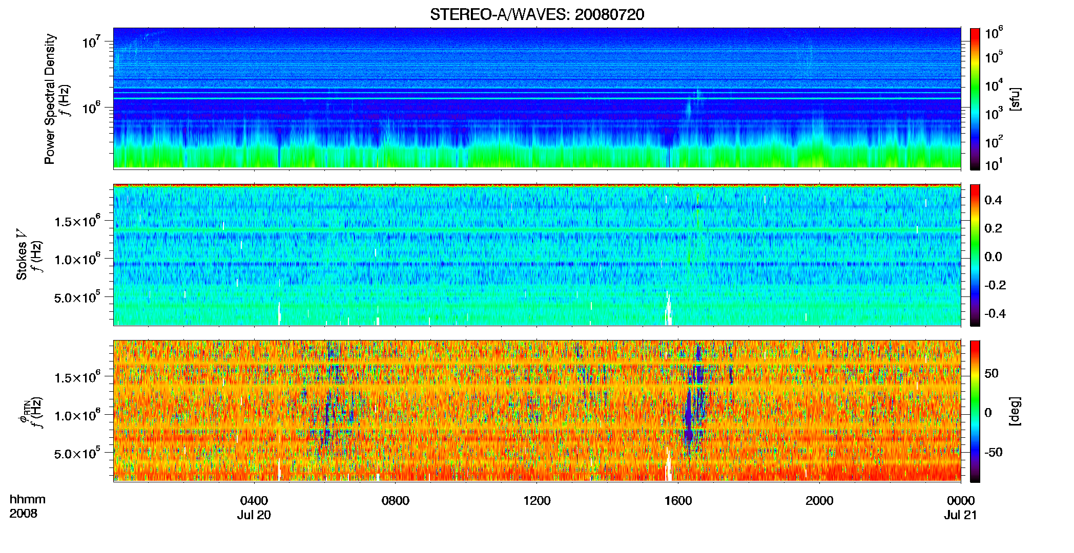Click the 0 label on deg colorbar
Image resolution: width=1074 pixels, height=553 pixels.
click(x=988, y=413)
